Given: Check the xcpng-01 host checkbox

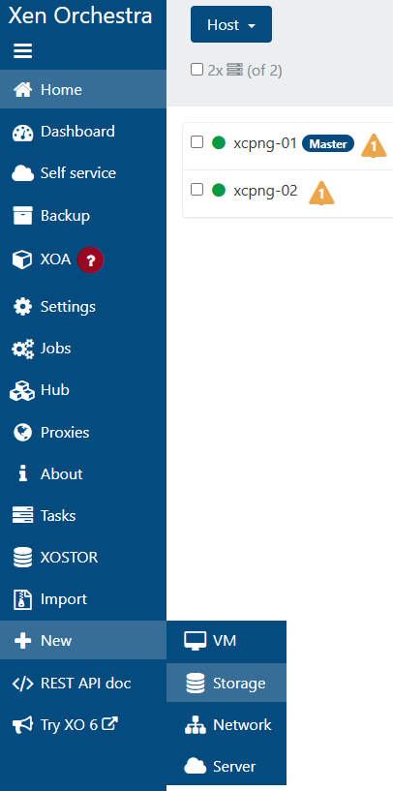Looking at the screenshot, I should tap(196, 142).
